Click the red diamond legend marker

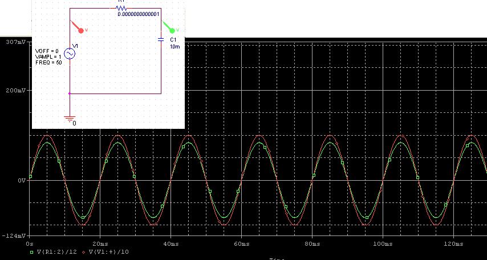[x=84, y=252]
